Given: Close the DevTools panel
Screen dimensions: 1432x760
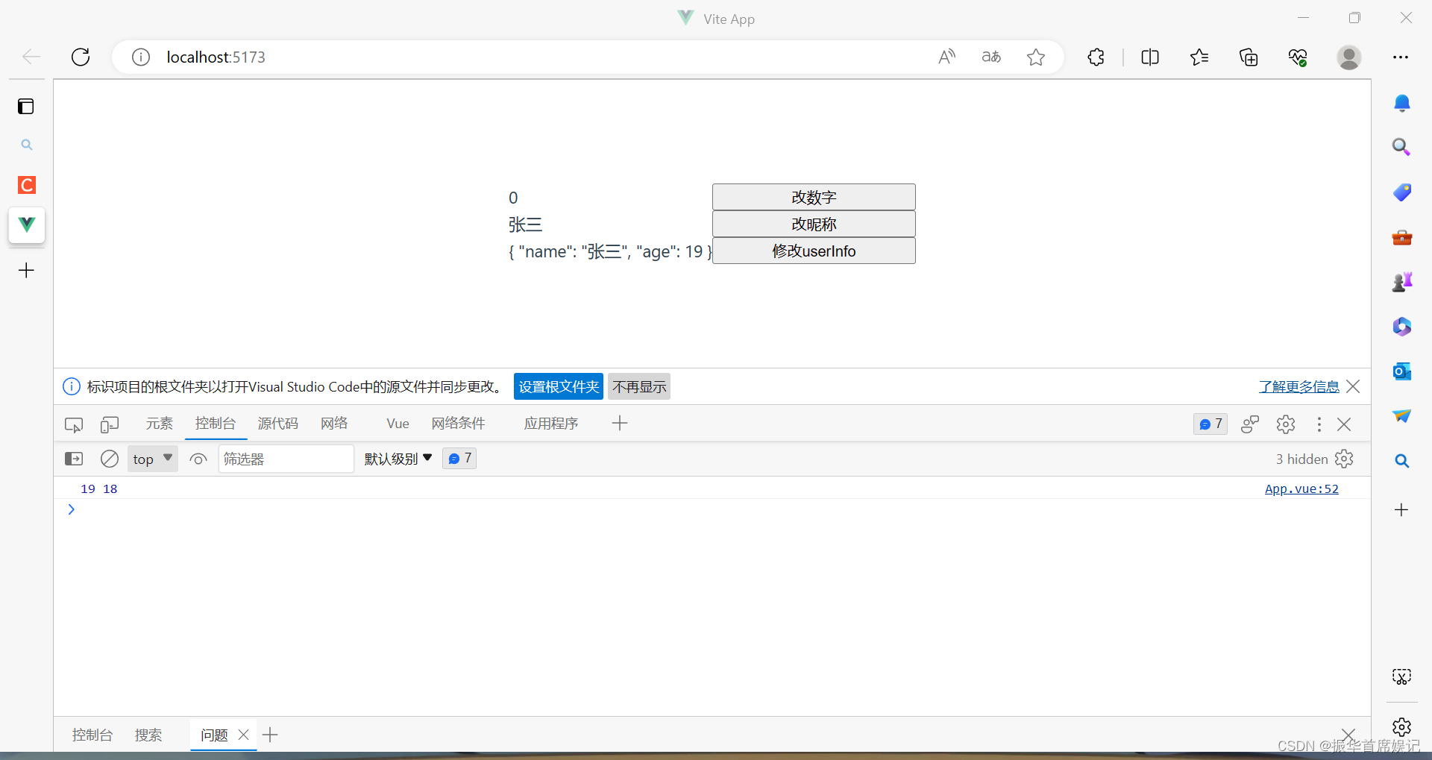Looking at the screenshot, I should (1344, 424).
